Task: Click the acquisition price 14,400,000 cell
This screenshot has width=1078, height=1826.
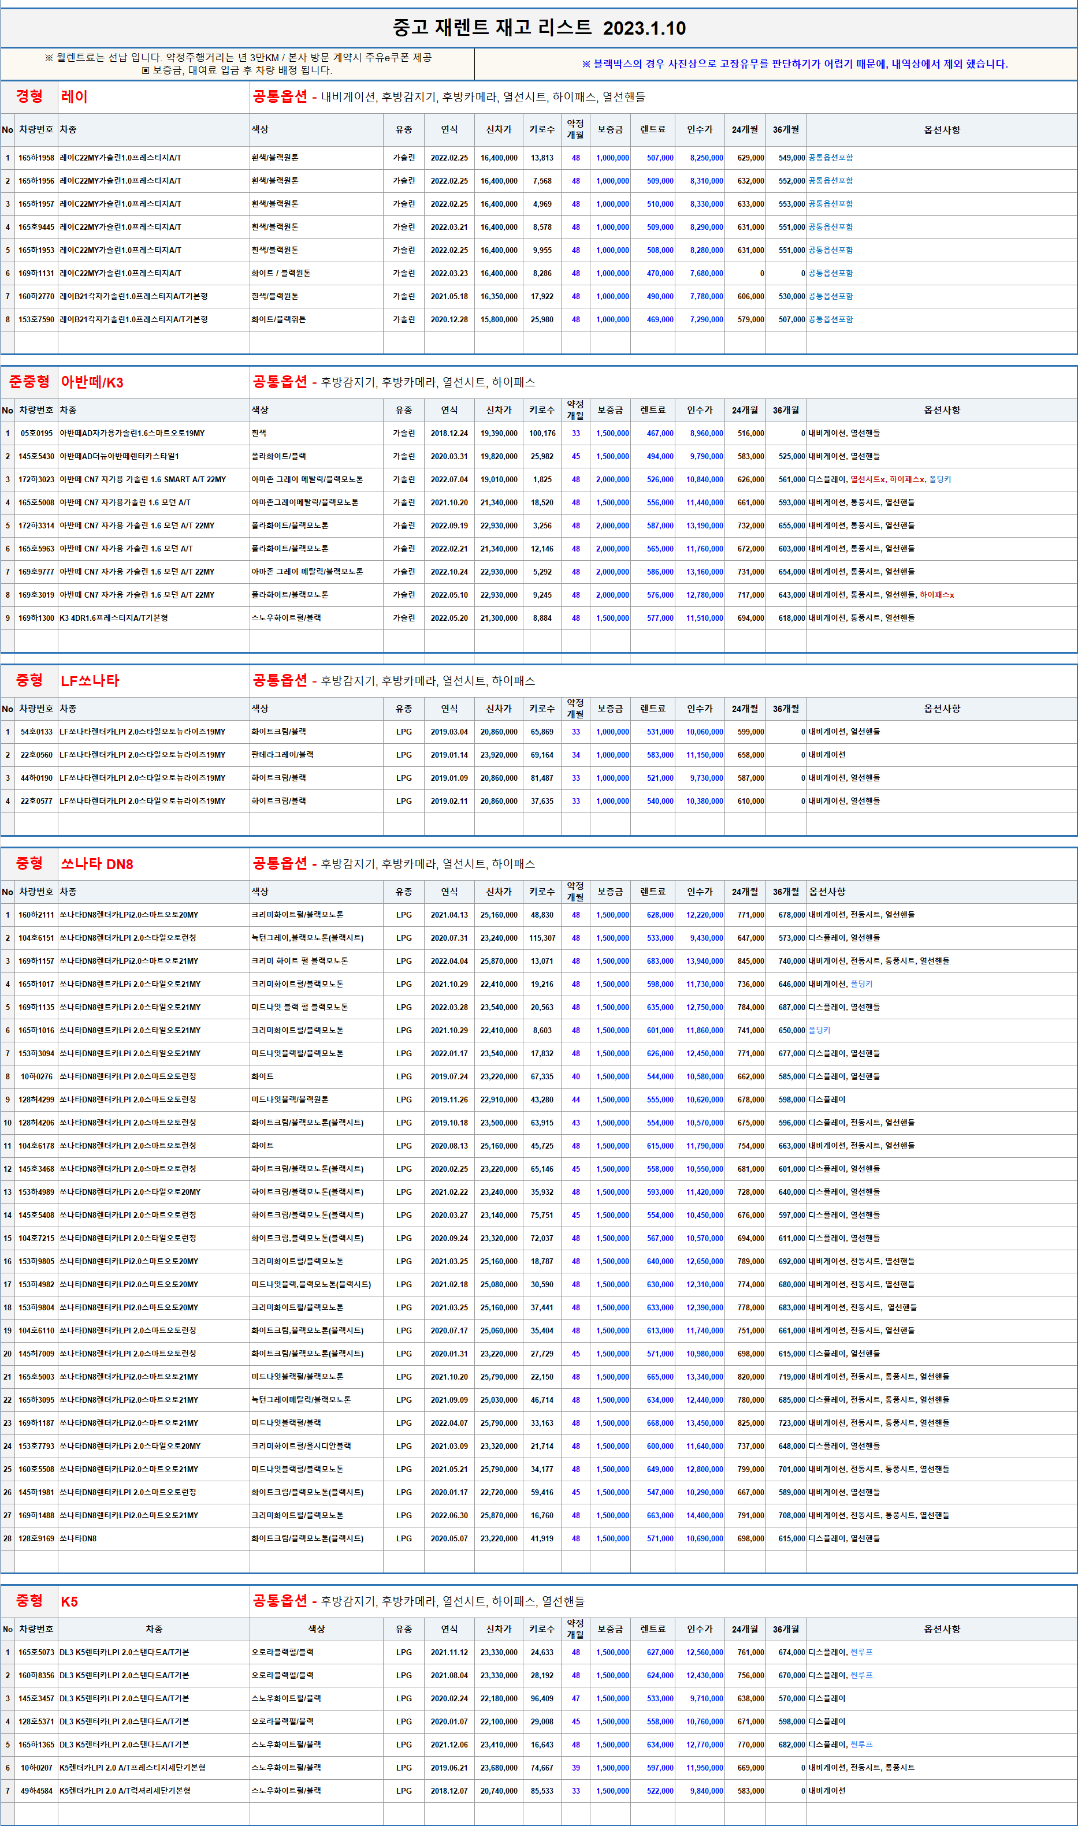Action: (704, 1515)
